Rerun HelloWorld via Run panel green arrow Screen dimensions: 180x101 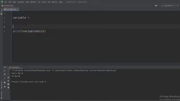4,71
